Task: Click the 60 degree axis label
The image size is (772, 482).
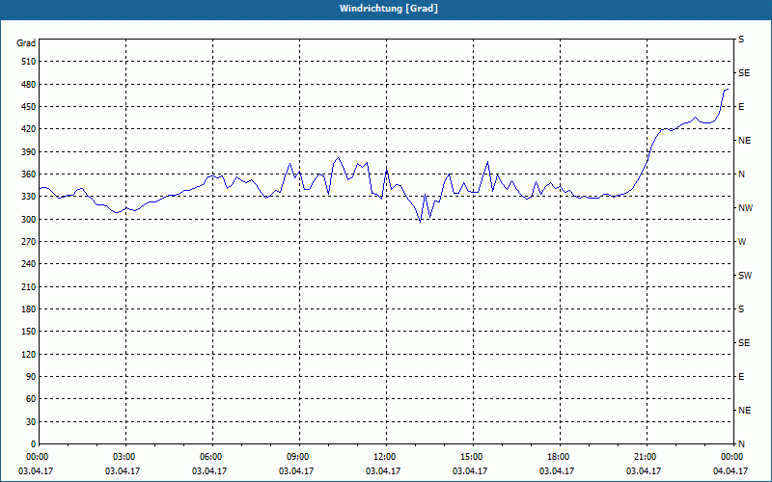Action: (x=31, y=399)
